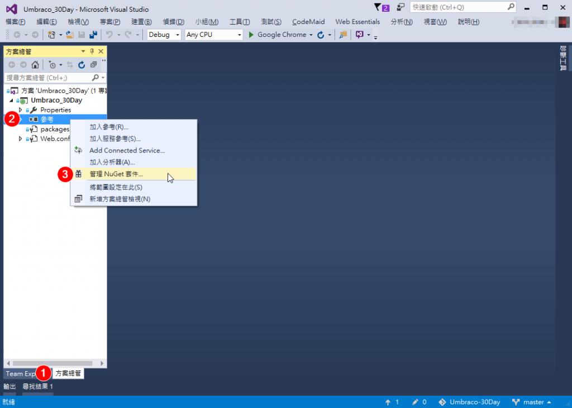Open the 尋找結果 1 tab
The width and height of the screenshot is (572, 408).
coord(37,386)
